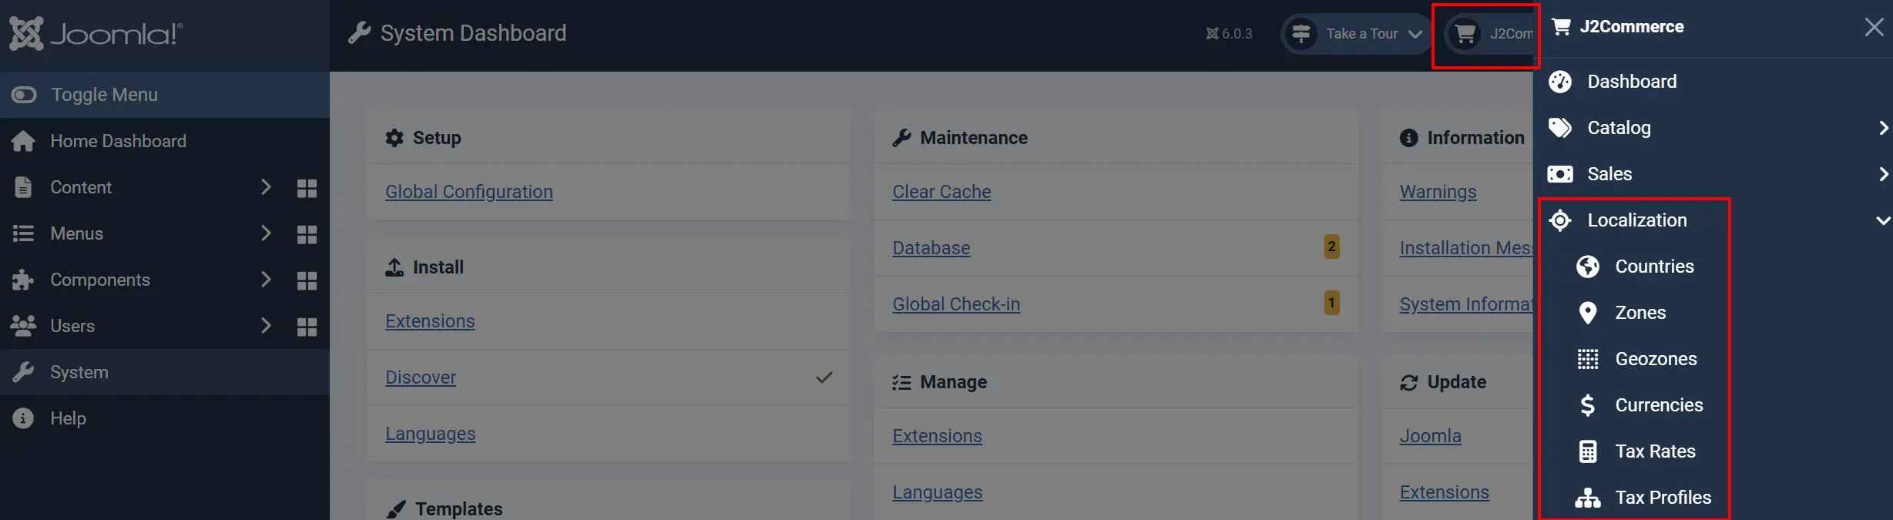Screen dimensions: 1893x520
Task: Collapse the Localization submenu chevron
Action: tap(1883, 220)
